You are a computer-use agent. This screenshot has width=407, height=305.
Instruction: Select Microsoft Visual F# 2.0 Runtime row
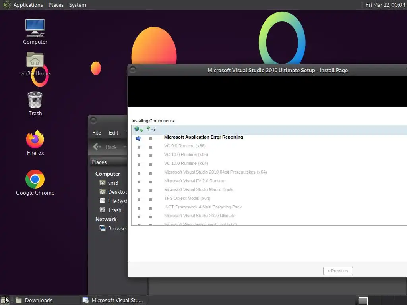click(x=269, y=181)
